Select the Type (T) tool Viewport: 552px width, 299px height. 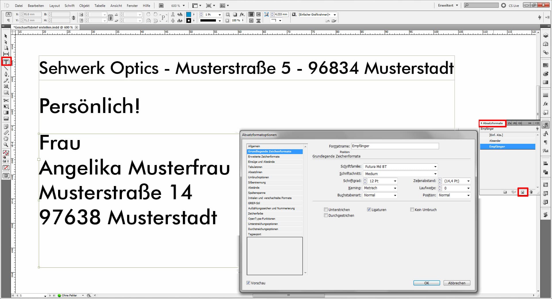6,62
